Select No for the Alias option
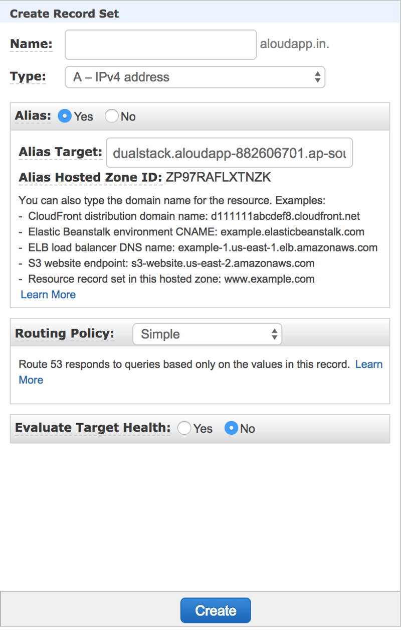 (112, 116)
